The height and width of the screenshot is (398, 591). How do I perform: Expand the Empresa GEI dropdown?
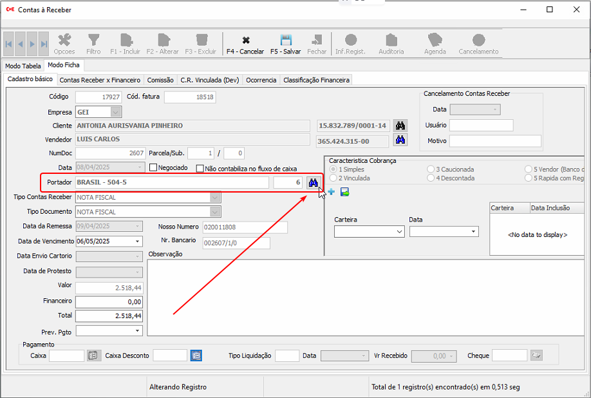click(x=116, y=112)
